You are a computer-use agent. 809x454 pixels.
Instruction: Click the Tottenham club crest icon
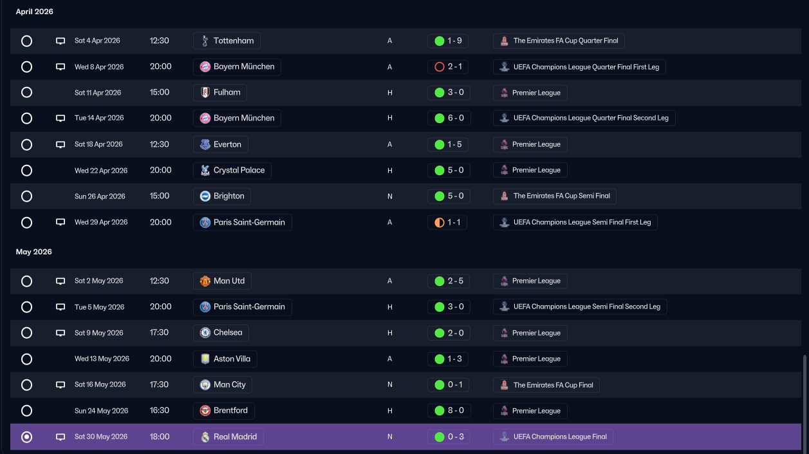205,41
